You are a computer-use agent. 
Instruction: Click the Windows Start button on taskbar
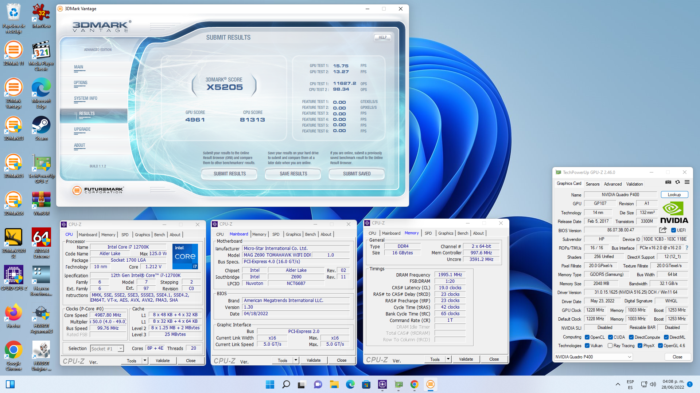(x=270, y=384)
